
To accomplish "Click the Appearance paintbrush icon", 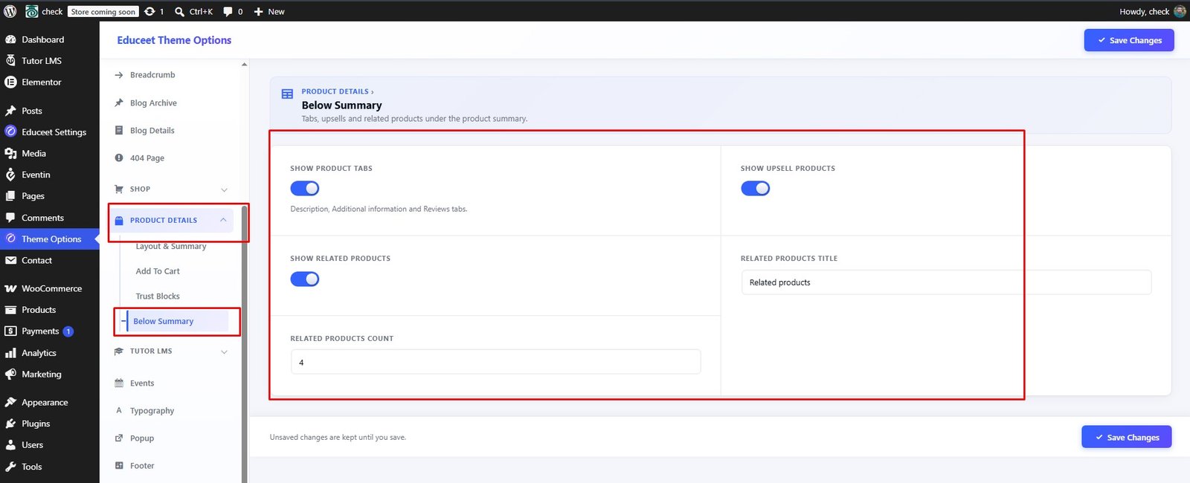I will (x=10, y=402).
